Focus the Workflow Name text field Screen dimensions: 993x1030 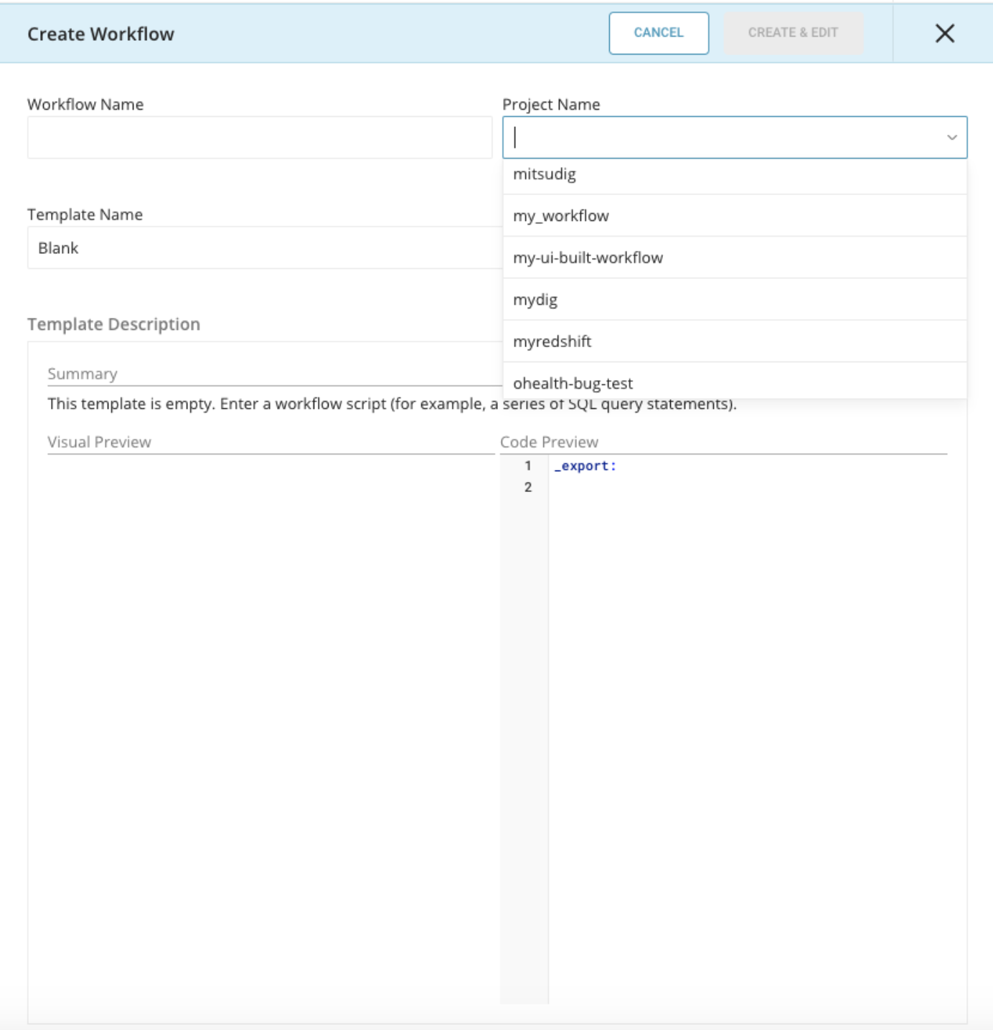[259, 138]
